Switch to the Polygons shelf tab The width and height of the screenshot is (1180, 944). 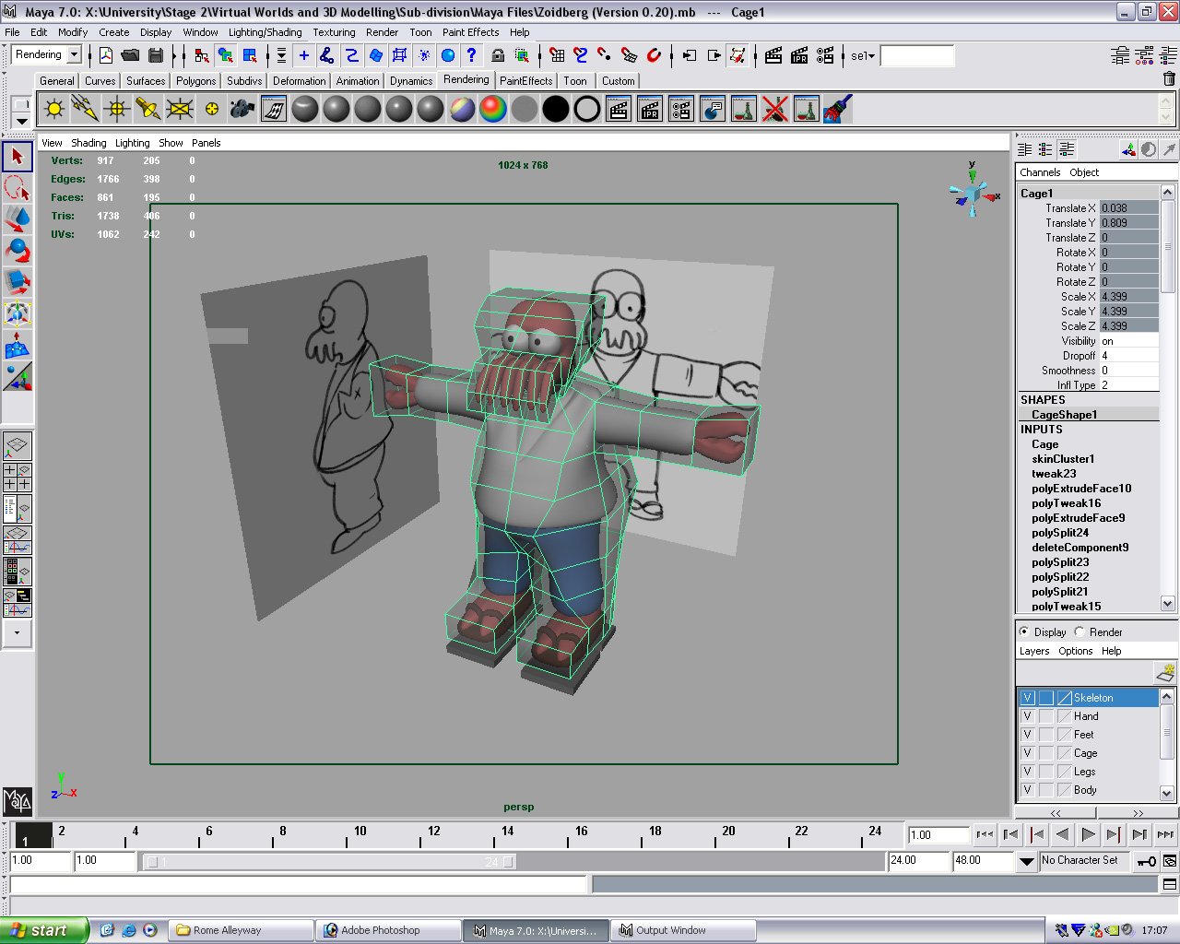pyautogui.click(x=195, y=81)
